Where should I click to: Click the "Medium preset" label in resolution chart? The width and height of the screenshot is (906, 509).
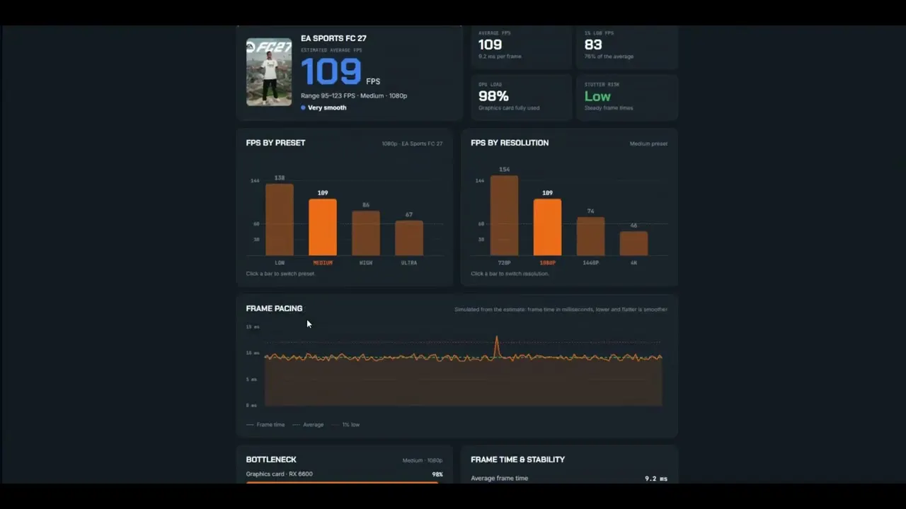648,144
